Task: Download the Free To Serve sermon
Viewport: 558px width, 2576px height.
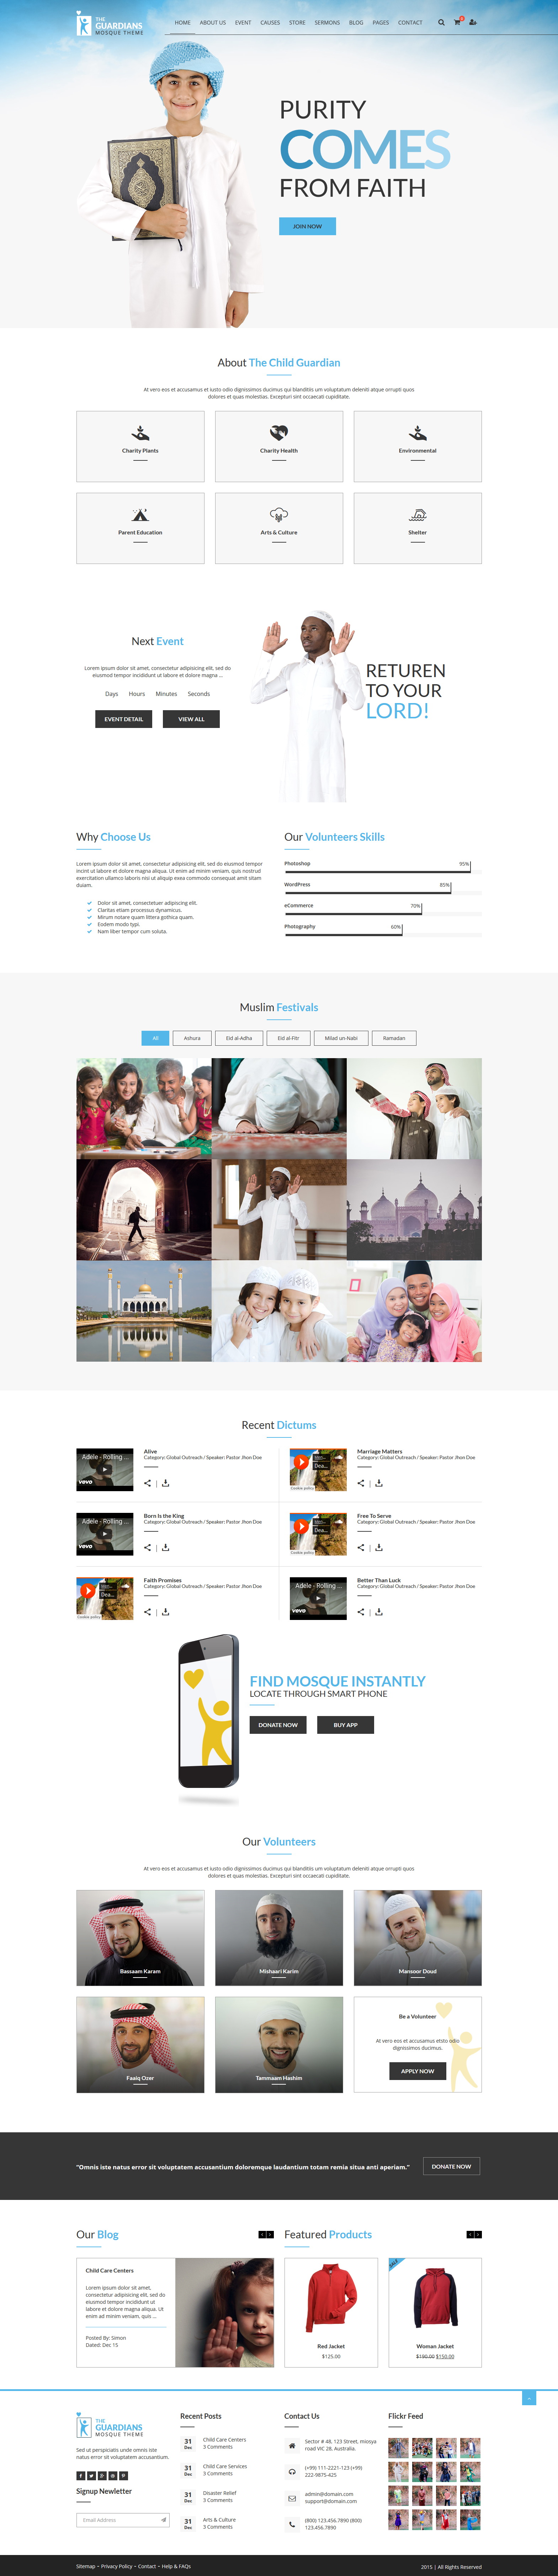Action: [x=379, y=1547]
